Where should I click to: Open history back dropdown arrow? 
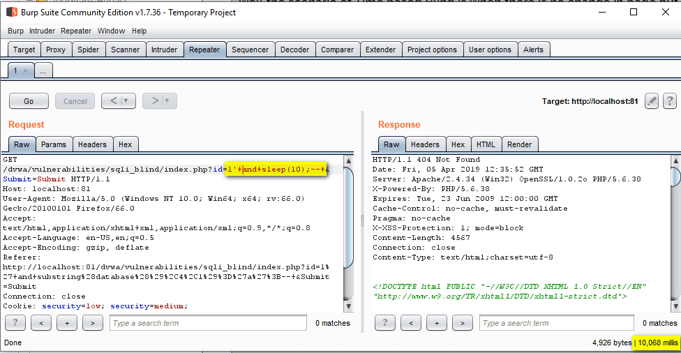[126, 101]
